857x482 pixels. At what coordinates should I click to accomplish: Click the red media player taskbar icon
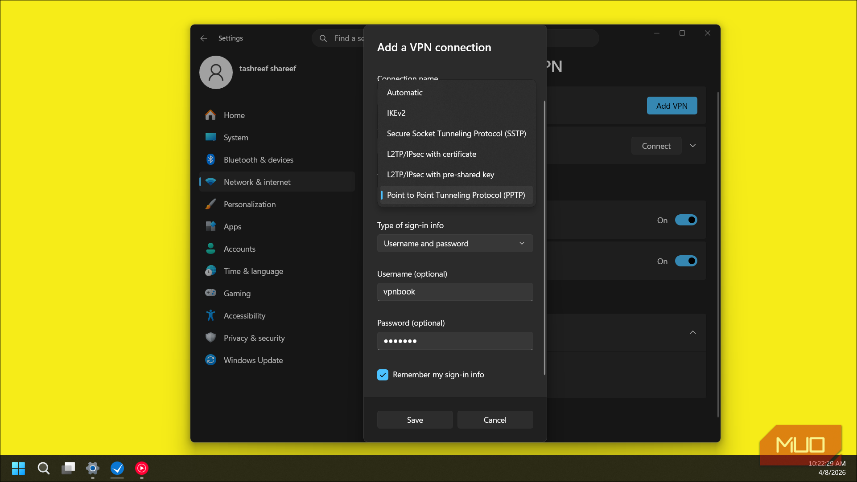(x=142, y=468)
